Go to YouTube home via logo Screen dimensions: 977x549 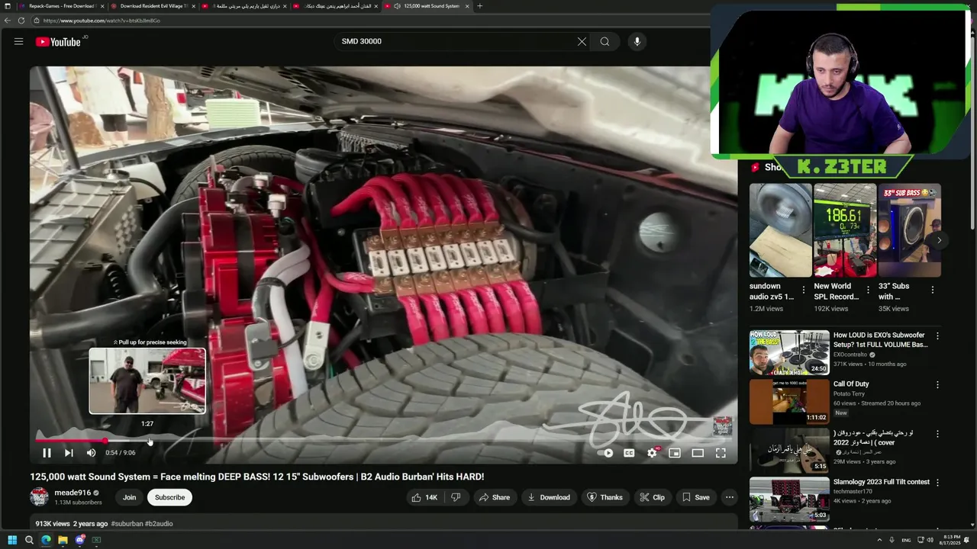click(58, 41)
